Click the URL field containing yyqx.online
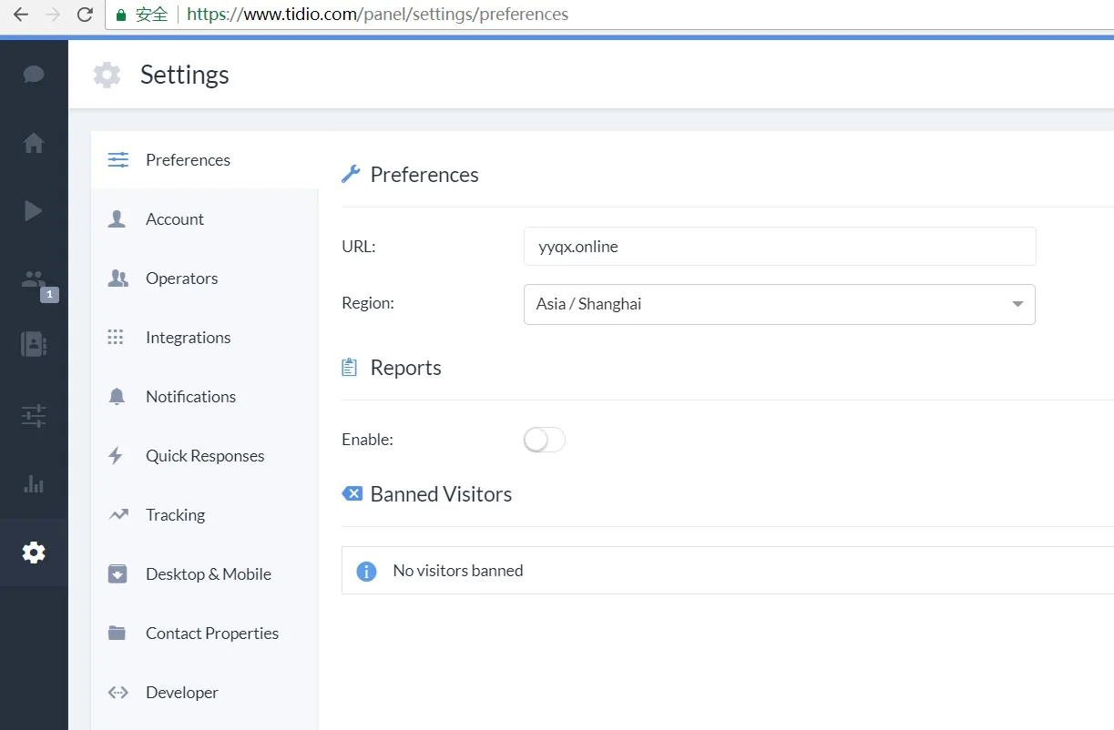This screenshot has height=730, width=1114. pos(779,247)
